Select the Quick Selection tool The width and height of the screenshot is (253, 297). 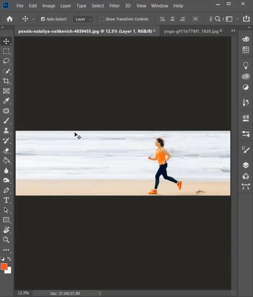point(6,71)
